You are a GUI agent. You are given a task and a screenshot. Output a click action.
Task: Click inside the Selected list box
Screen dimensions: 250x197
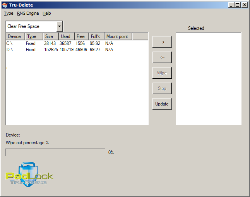(x=209, y=79)
